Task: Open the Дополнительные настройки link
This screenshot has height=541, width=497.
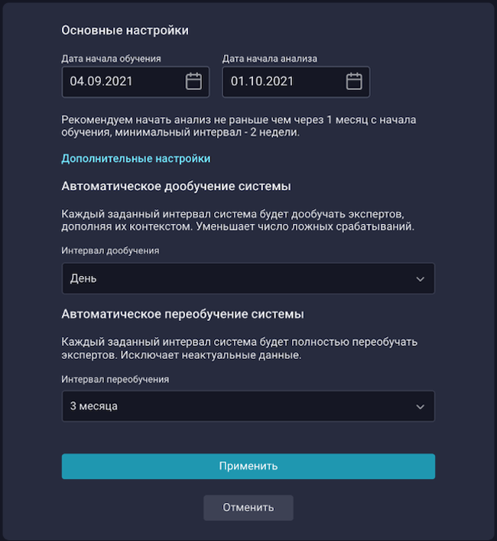Action: coord(135,158)
